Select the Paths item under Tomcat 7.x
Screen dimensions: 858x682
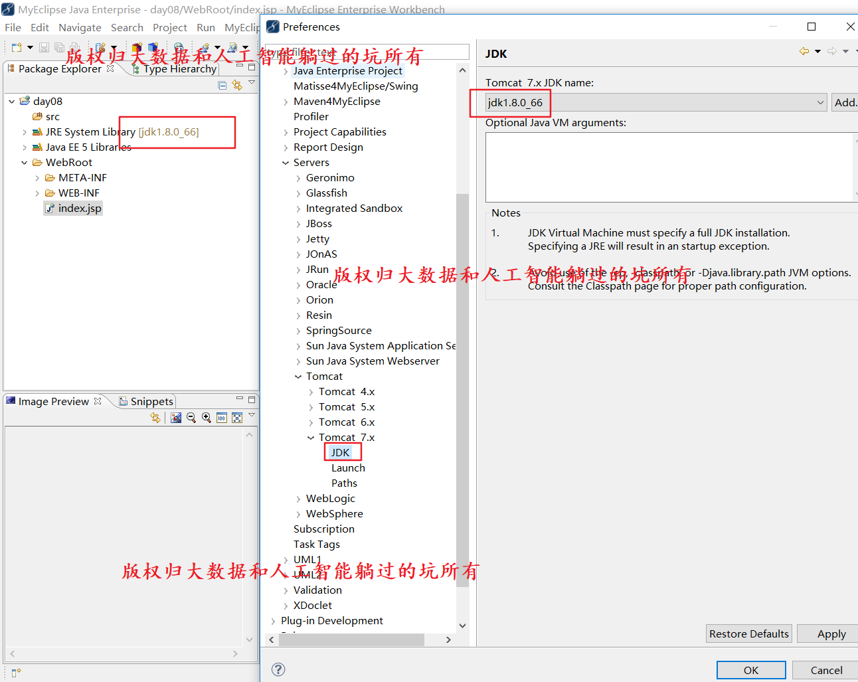pyautogui.click(x=344, y=483)
